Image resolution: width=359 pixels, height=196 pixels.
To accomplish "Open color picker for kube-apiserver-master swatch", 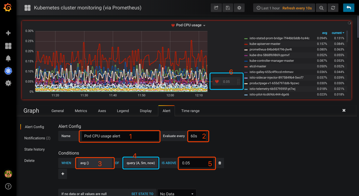I will coord(246,44).
